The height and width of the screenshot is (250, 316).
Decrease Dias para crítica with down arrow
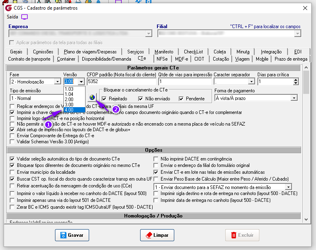point(296,83)
